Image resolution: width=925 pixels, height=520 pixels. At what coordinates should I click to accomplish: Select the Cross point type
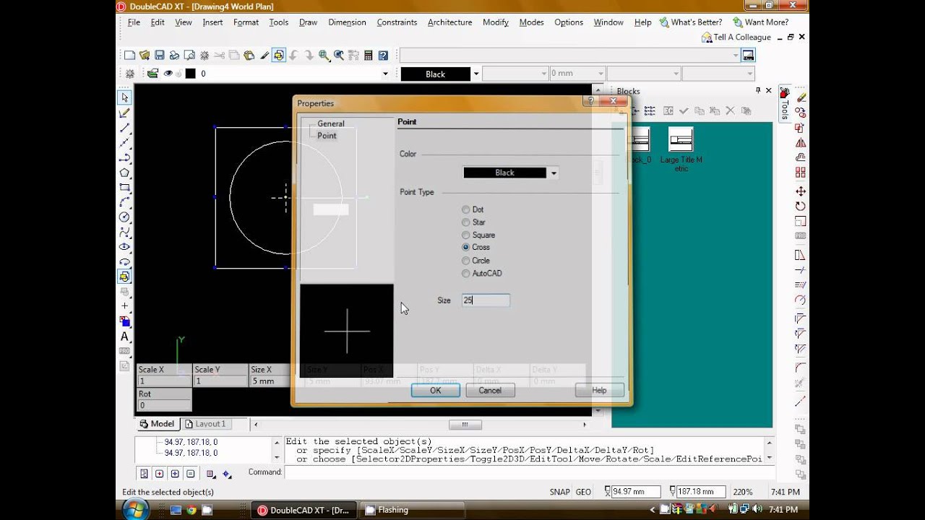point(465,247)
